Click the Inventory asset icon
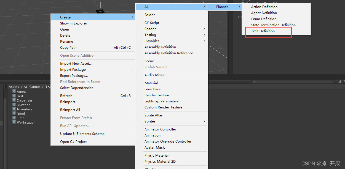The height and width of the screenshot is (169, 345). pos(14,109)
